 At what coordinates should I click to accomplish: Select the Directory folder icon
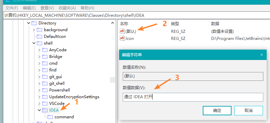click(x=34, y=23)
